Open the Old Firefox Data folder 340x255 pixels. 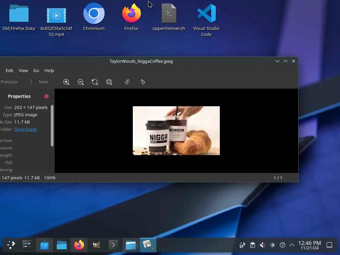click(19, 17)
